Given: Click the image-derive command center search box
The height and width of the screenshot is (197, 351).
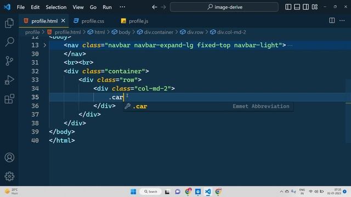Looking at the screenshot, I should [x=224, y=7].
